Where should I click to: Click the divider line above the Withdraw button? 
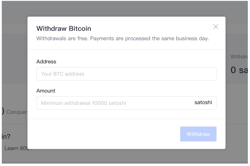(x=126, y=119)
